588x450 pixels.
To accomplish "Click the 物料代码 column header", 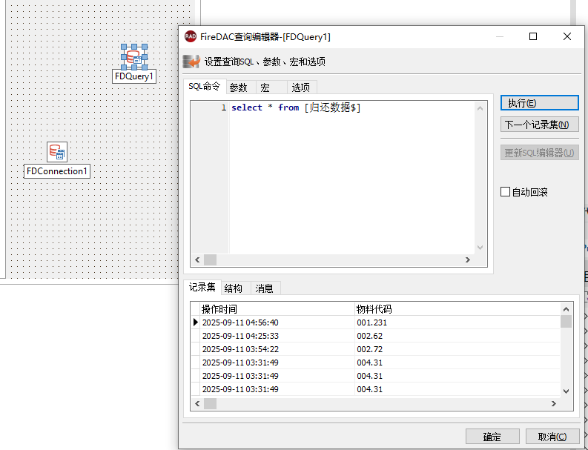I will [457, 309].
